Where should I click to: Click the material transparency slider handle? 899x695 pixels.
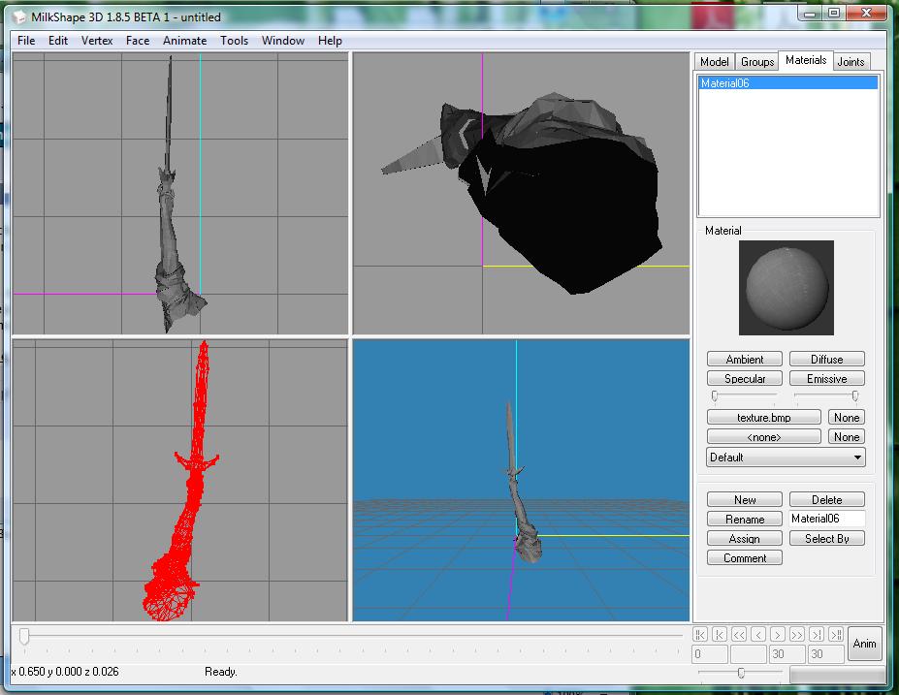tap(854, 395)
